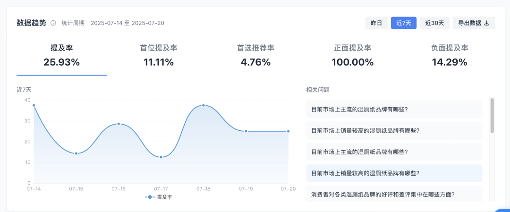
Task: Click the 07-16 data point on chart
Action: coord(119,124)
